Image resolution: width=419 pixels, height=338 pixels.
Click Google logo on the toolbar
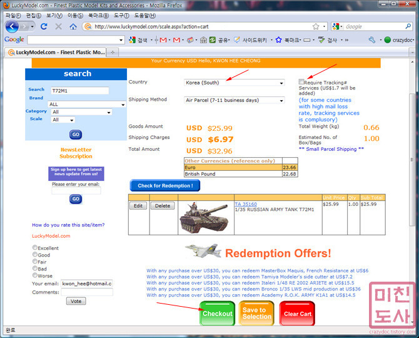(x=14, y=39)
